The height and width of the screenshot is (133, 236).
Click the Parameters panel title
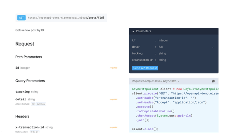(143, 31)
